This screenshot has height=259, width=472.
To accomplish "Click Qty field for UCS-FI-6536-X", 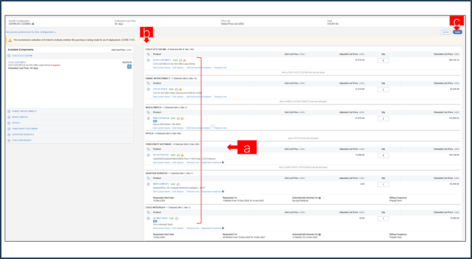I will click(x=383, y=90).
